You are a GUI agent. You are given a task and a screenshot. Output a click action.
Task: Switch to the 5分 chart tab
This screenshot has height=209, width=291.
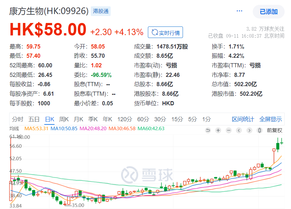pyautogui.click(x=193, y=119)
